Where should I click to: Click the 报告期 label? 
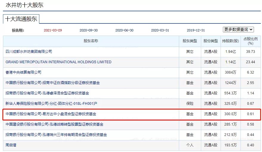[x=18, y=31]
